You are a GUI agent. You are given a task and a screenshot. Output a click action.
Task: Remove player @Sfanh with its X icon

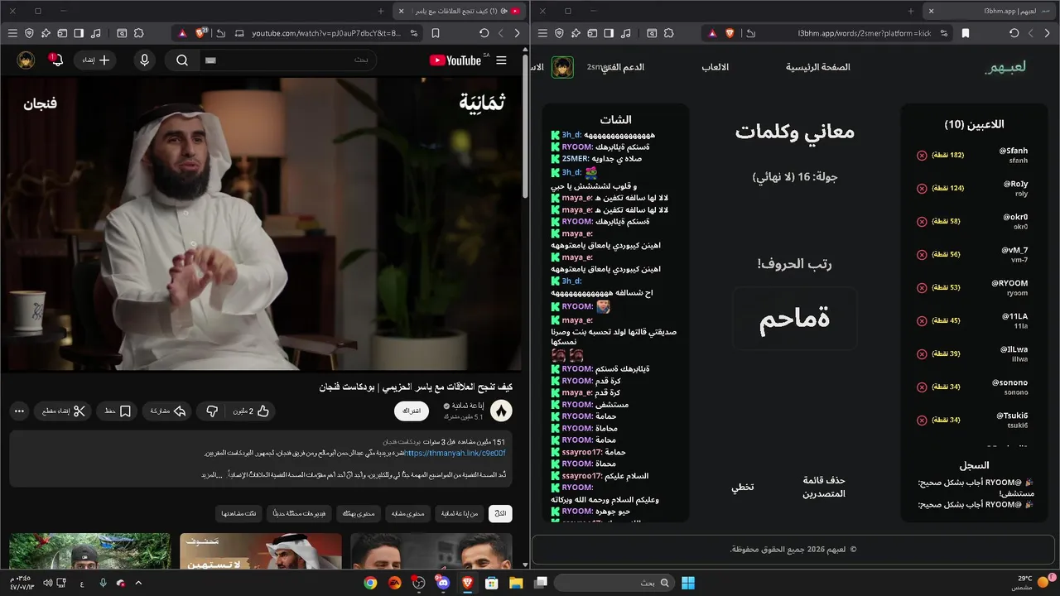(922, 156)
